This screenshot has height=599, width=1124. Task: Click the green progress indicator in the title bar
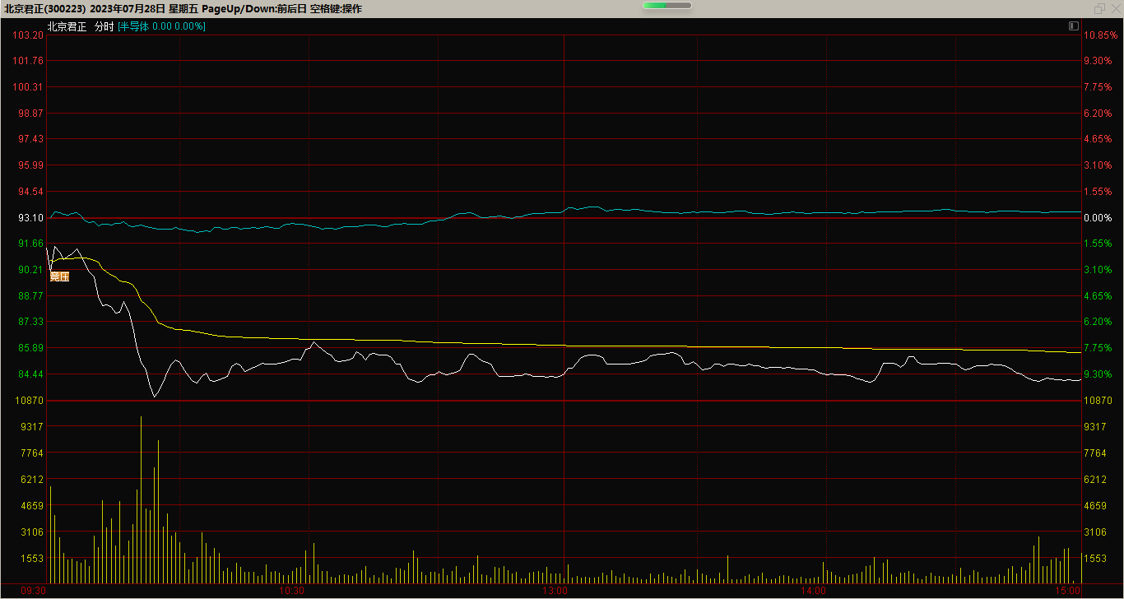(667, 6)
